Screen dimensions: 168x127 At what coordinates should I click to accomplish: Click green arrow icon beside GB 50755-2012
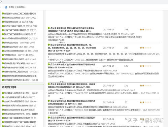click(3, 26)
